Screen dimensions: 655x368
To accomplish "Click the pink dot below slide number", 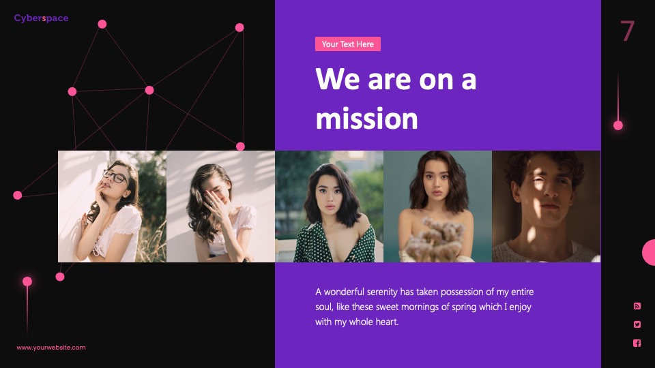I will coord(618,125).
